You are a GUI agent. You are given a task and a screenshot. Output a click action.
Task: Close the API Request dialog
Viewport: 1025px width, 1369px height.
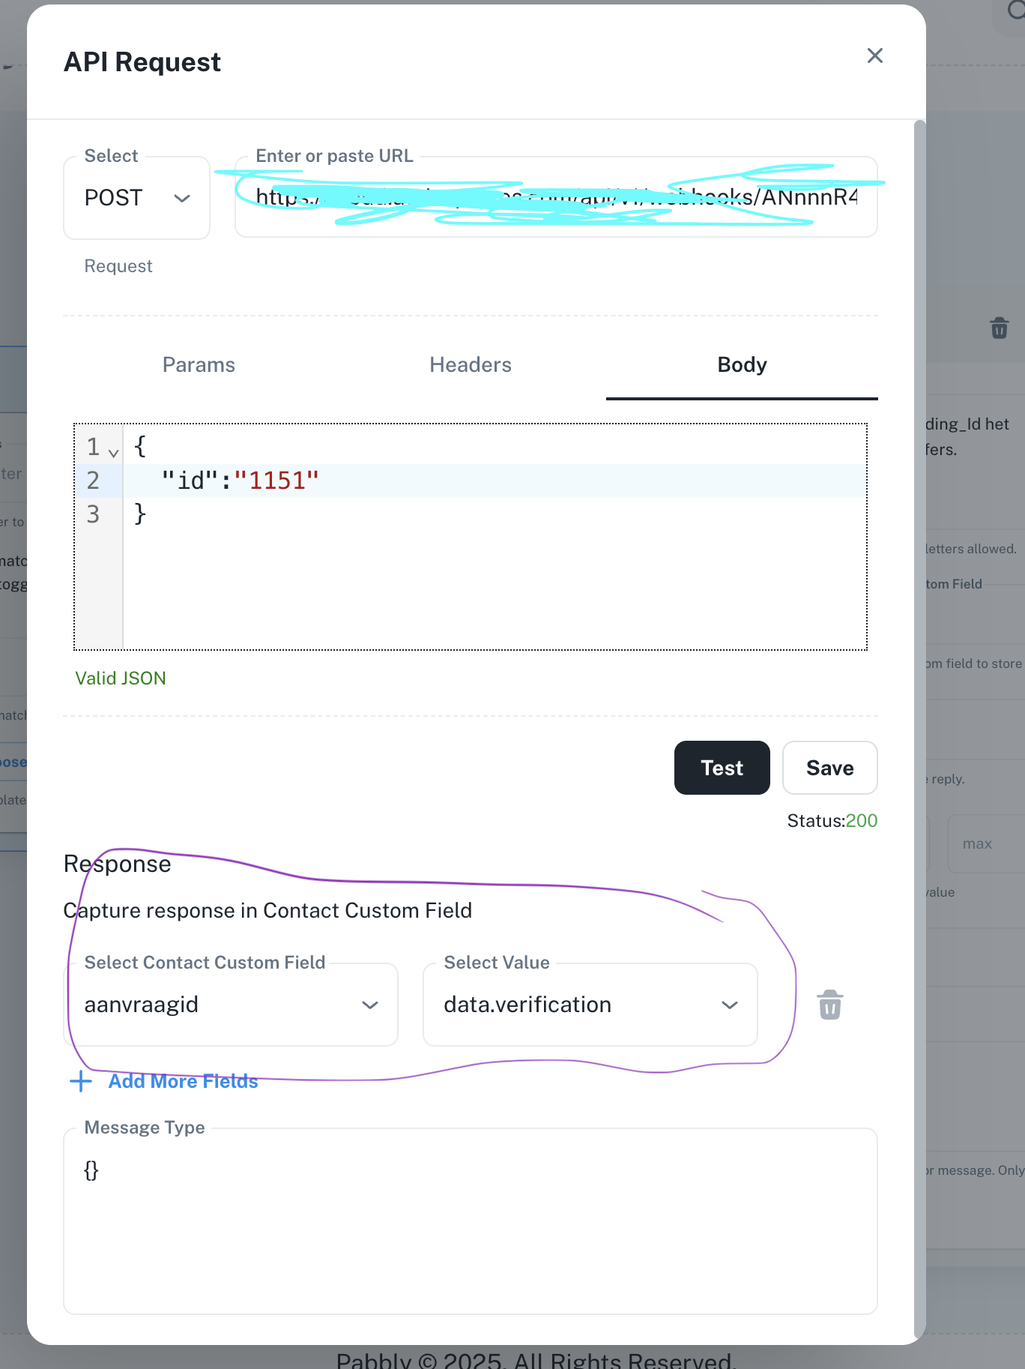pos(874,55)
